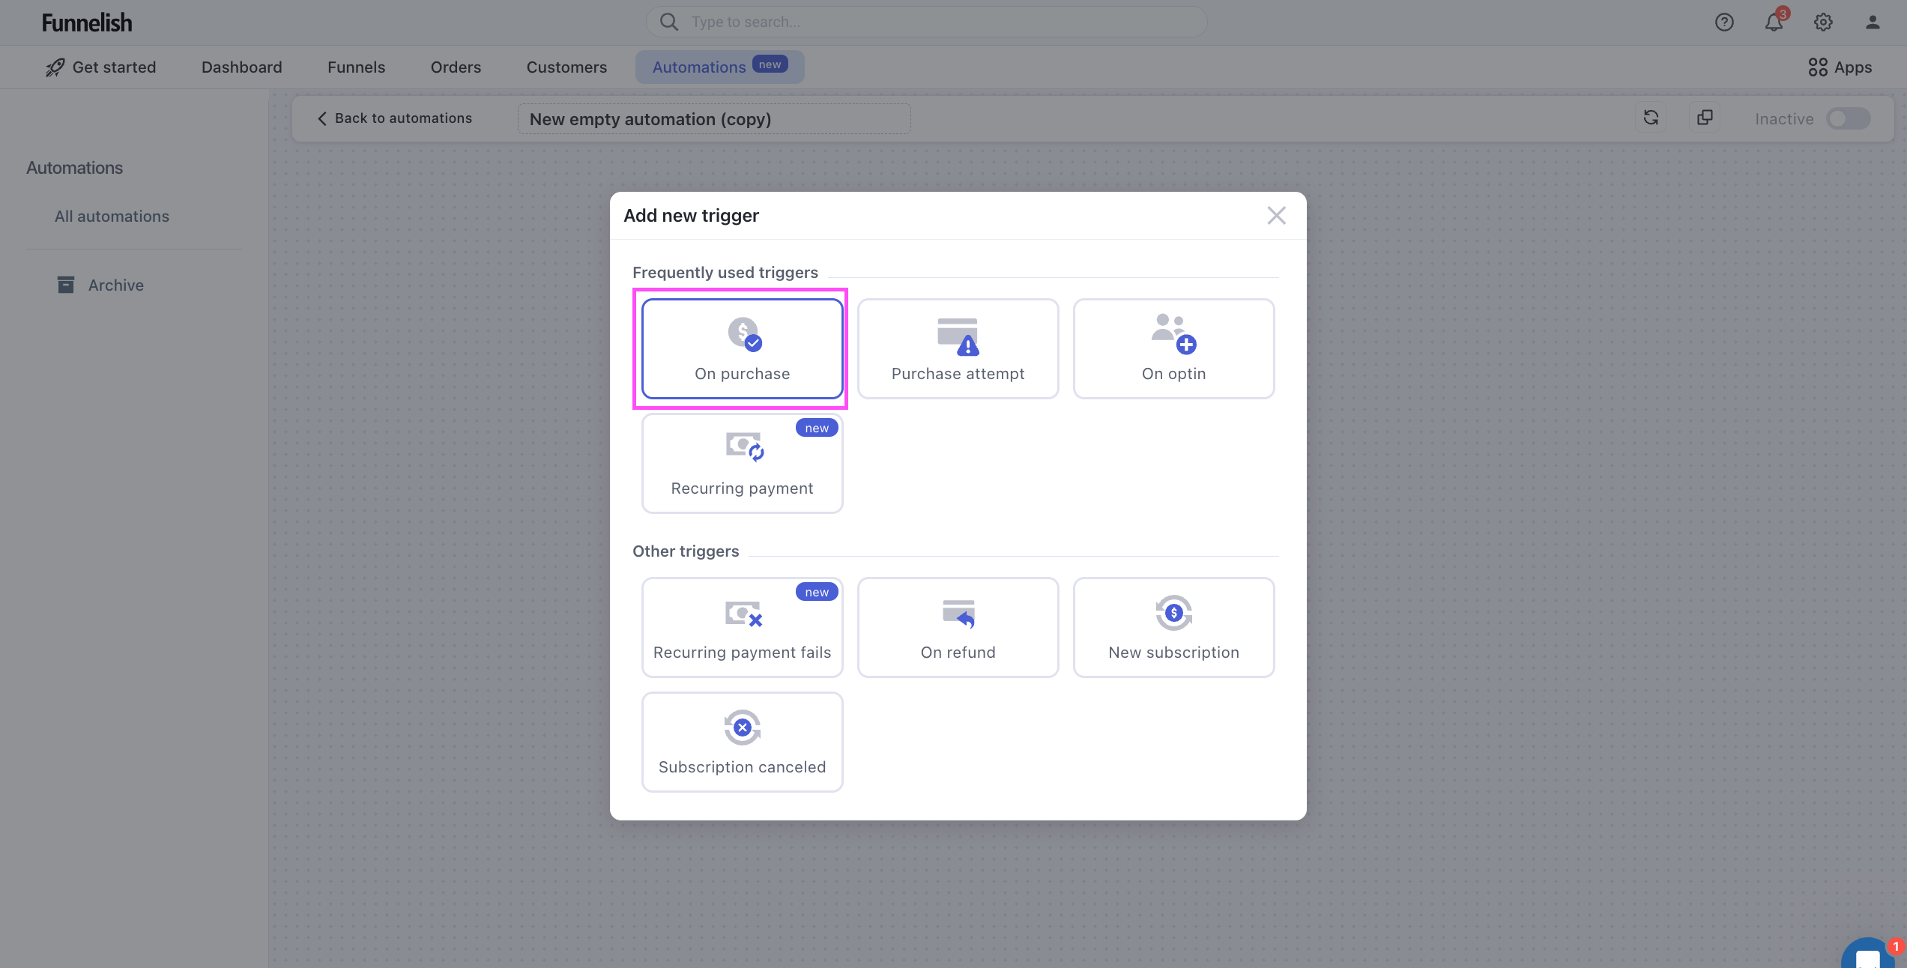This screenshot has height=968, width=1907.
Task: Pick the On optin trigger
Action: [x=1173, y=349]
